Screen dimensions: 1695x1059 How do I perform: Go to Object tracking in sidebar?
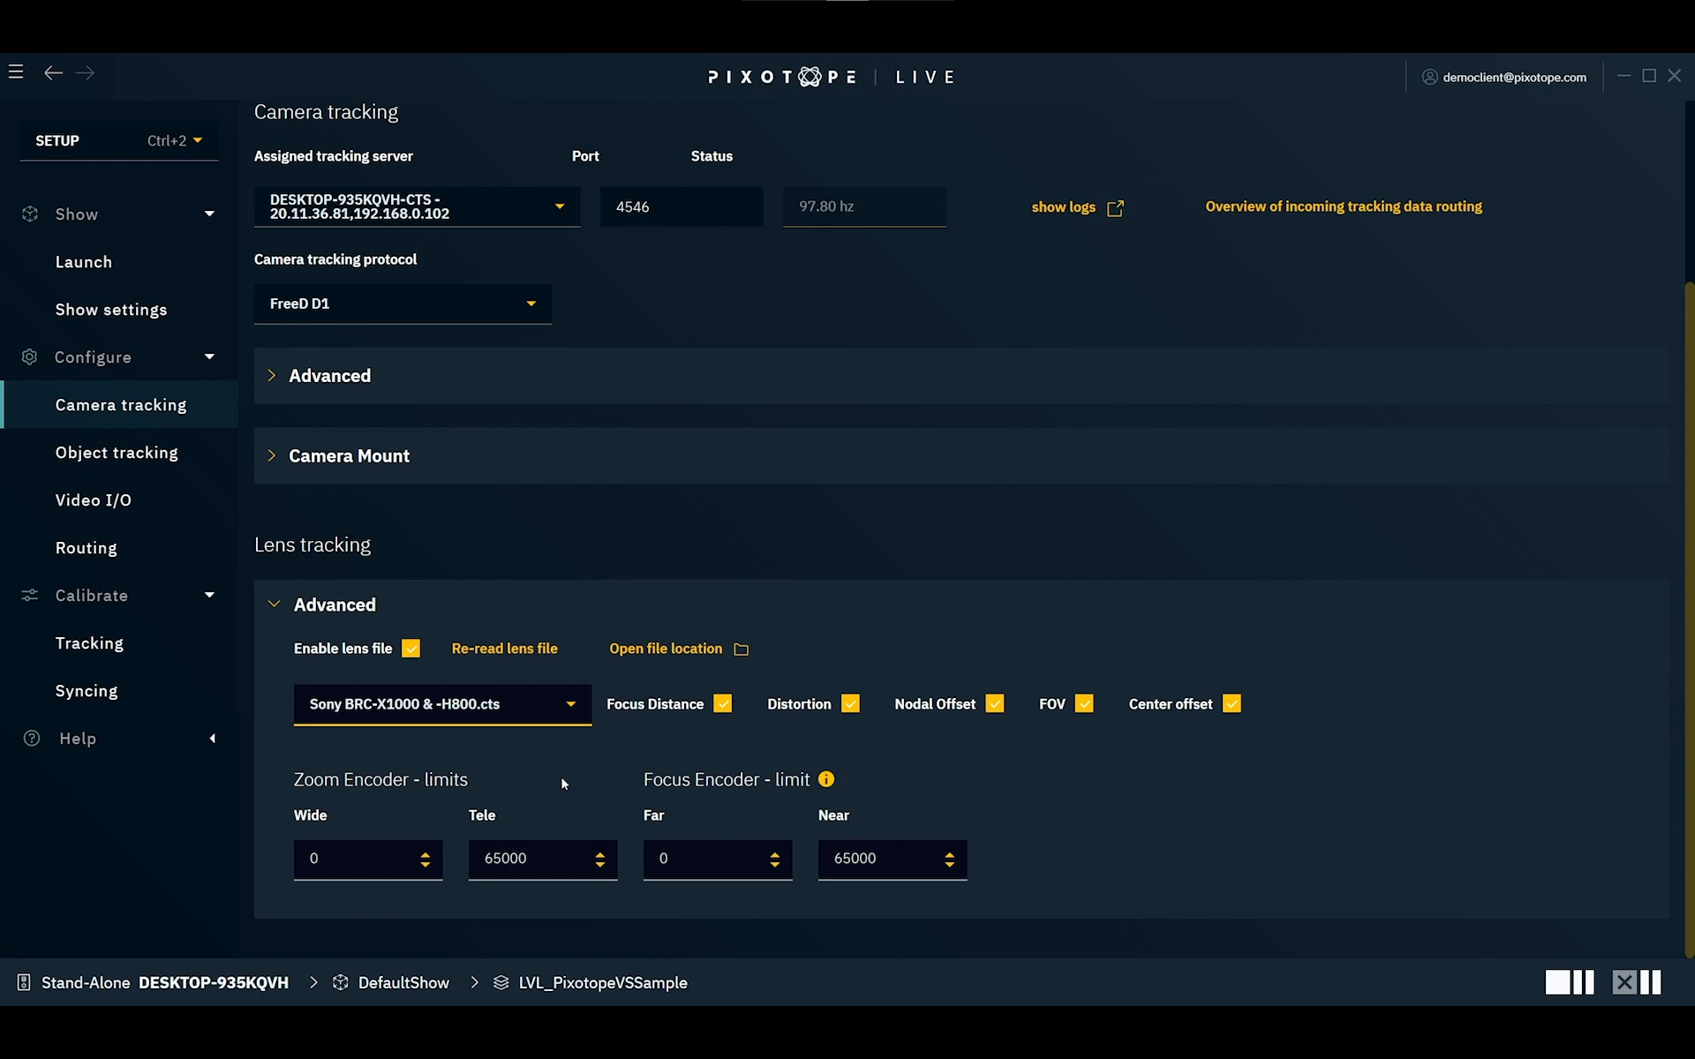click(117, 453)
